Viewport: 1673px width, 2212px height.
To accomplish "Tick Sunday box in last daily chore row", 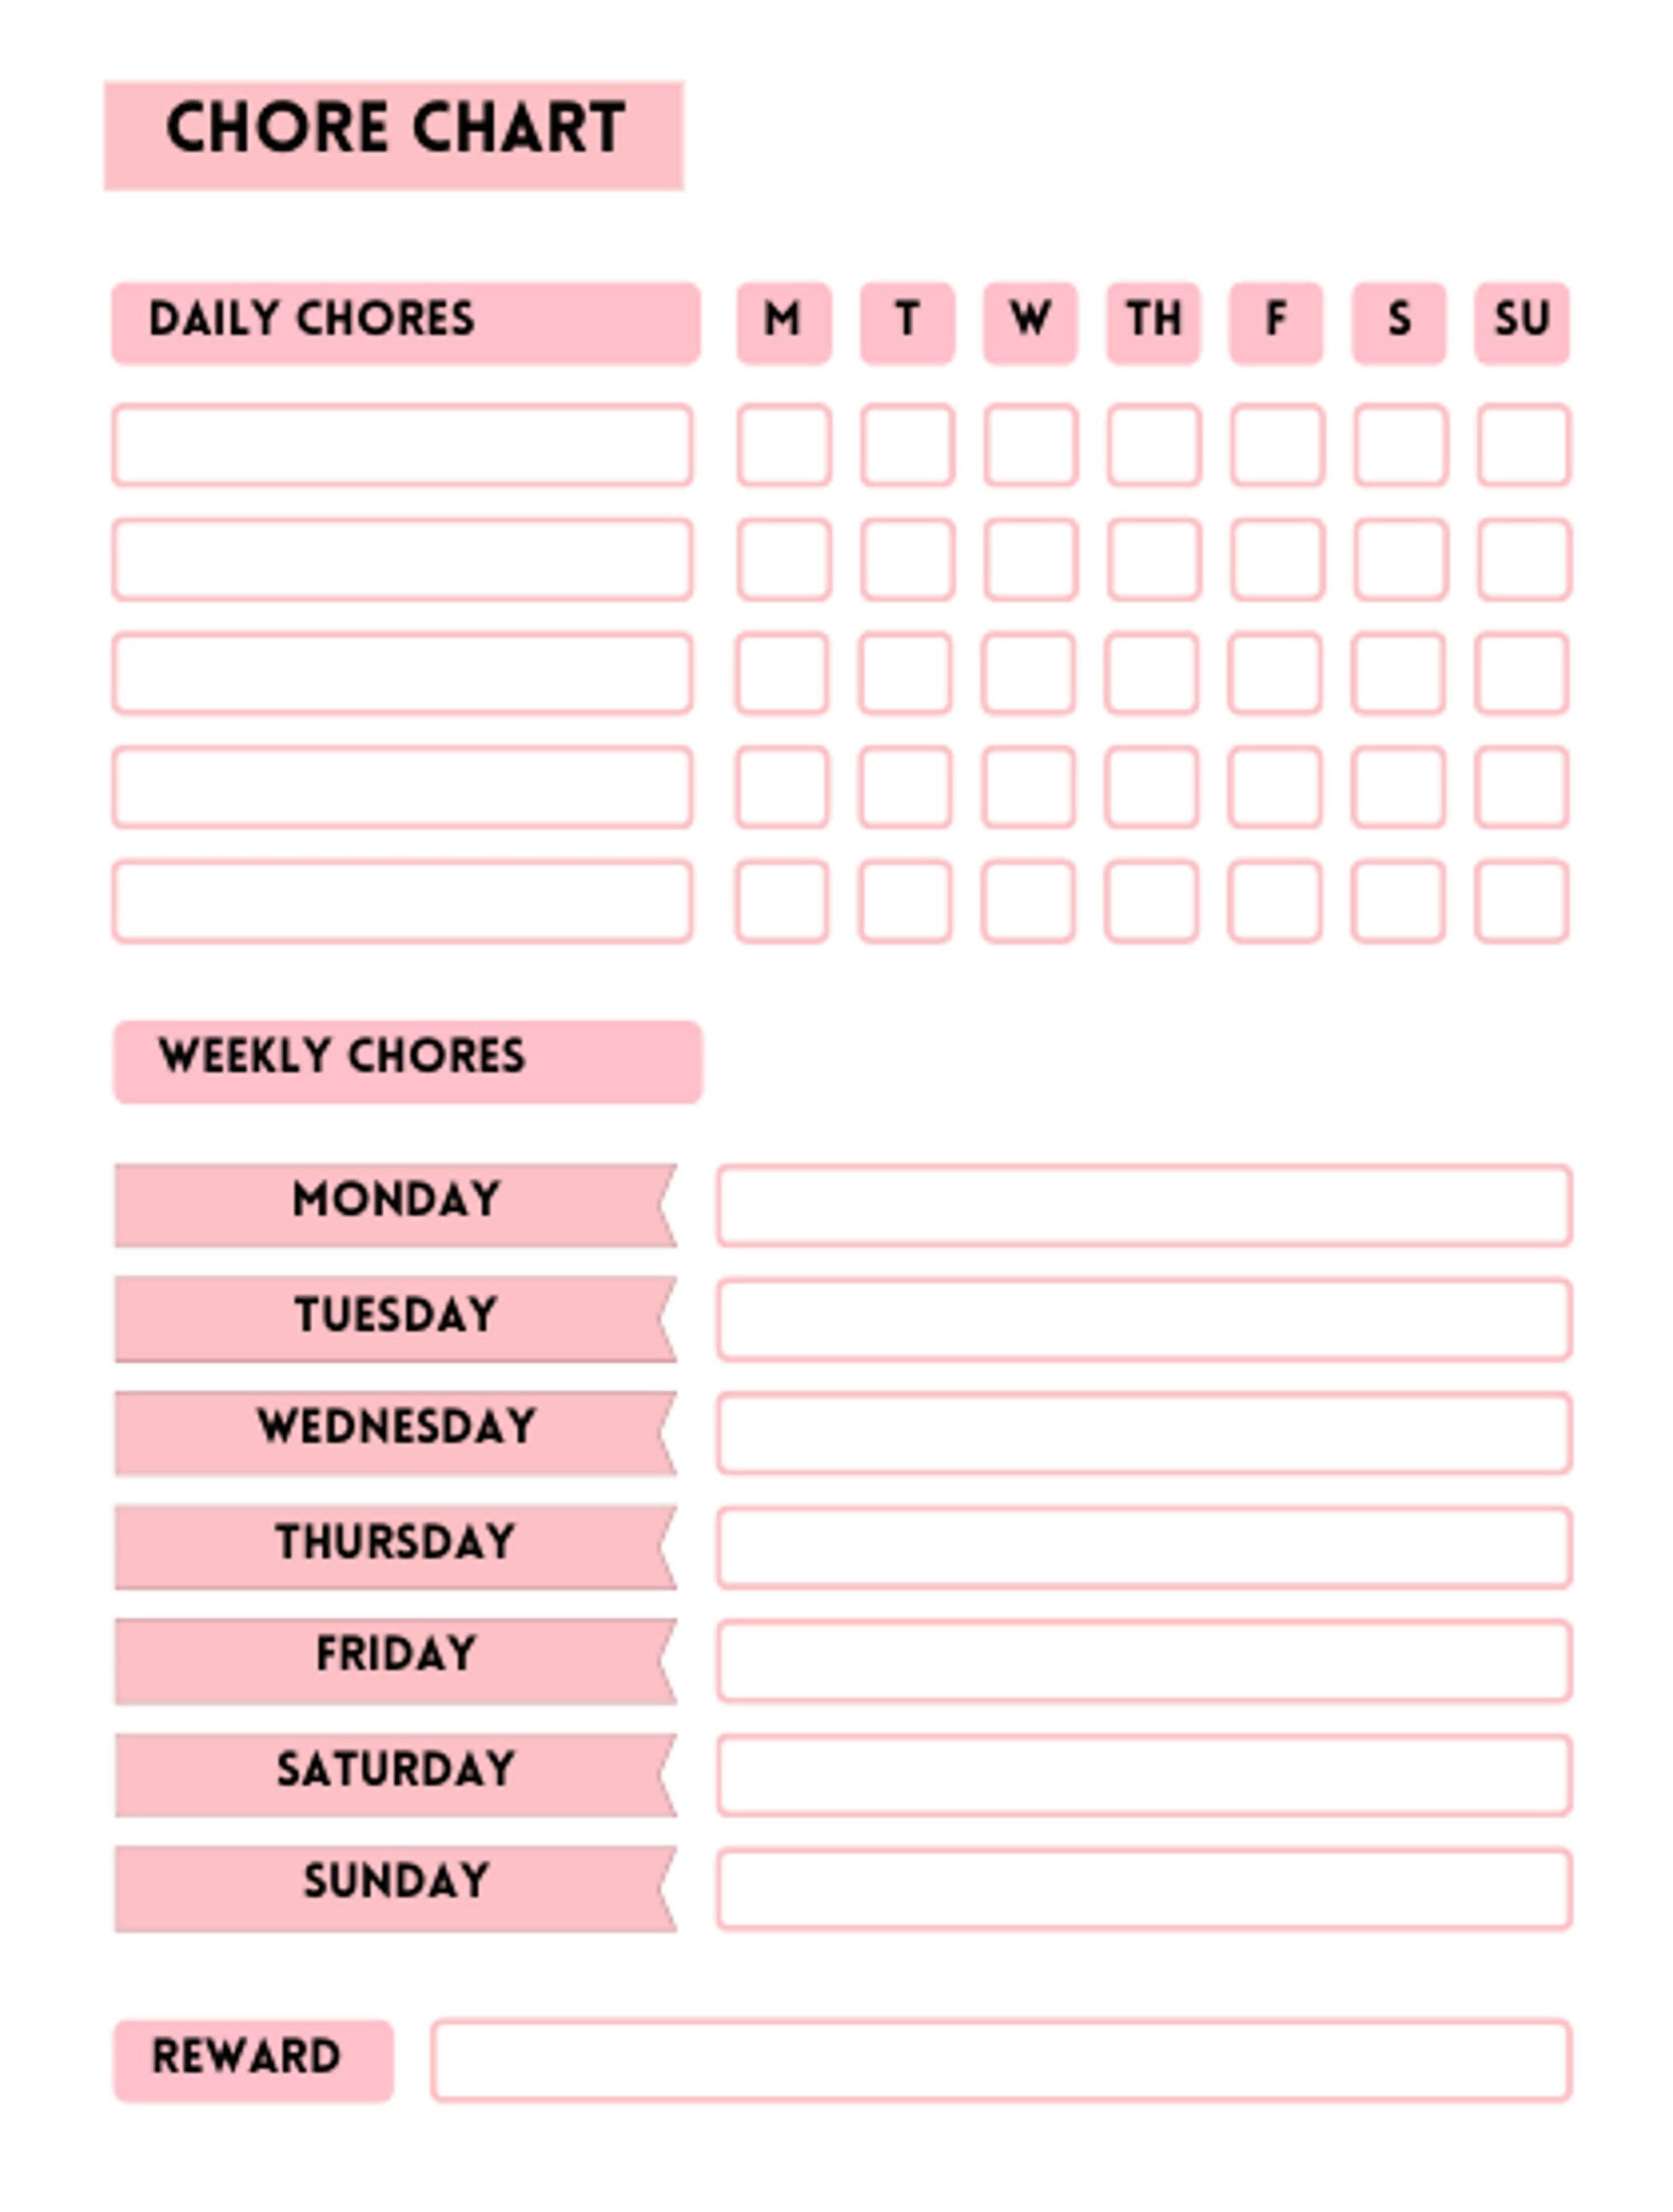I will (x=1520, y=901).
